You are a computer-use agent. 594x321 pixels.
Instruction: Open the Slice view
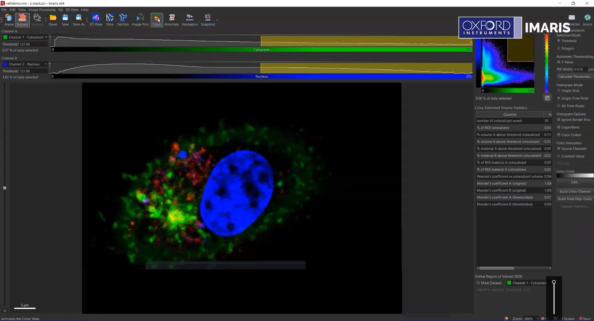[x=110, y=19]
